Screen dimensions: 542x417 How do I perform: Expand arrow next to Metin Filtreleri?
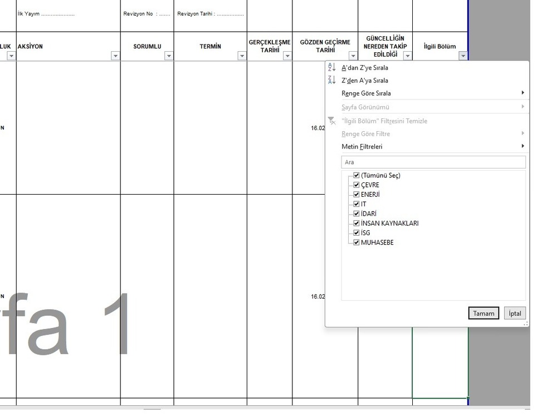523,146
